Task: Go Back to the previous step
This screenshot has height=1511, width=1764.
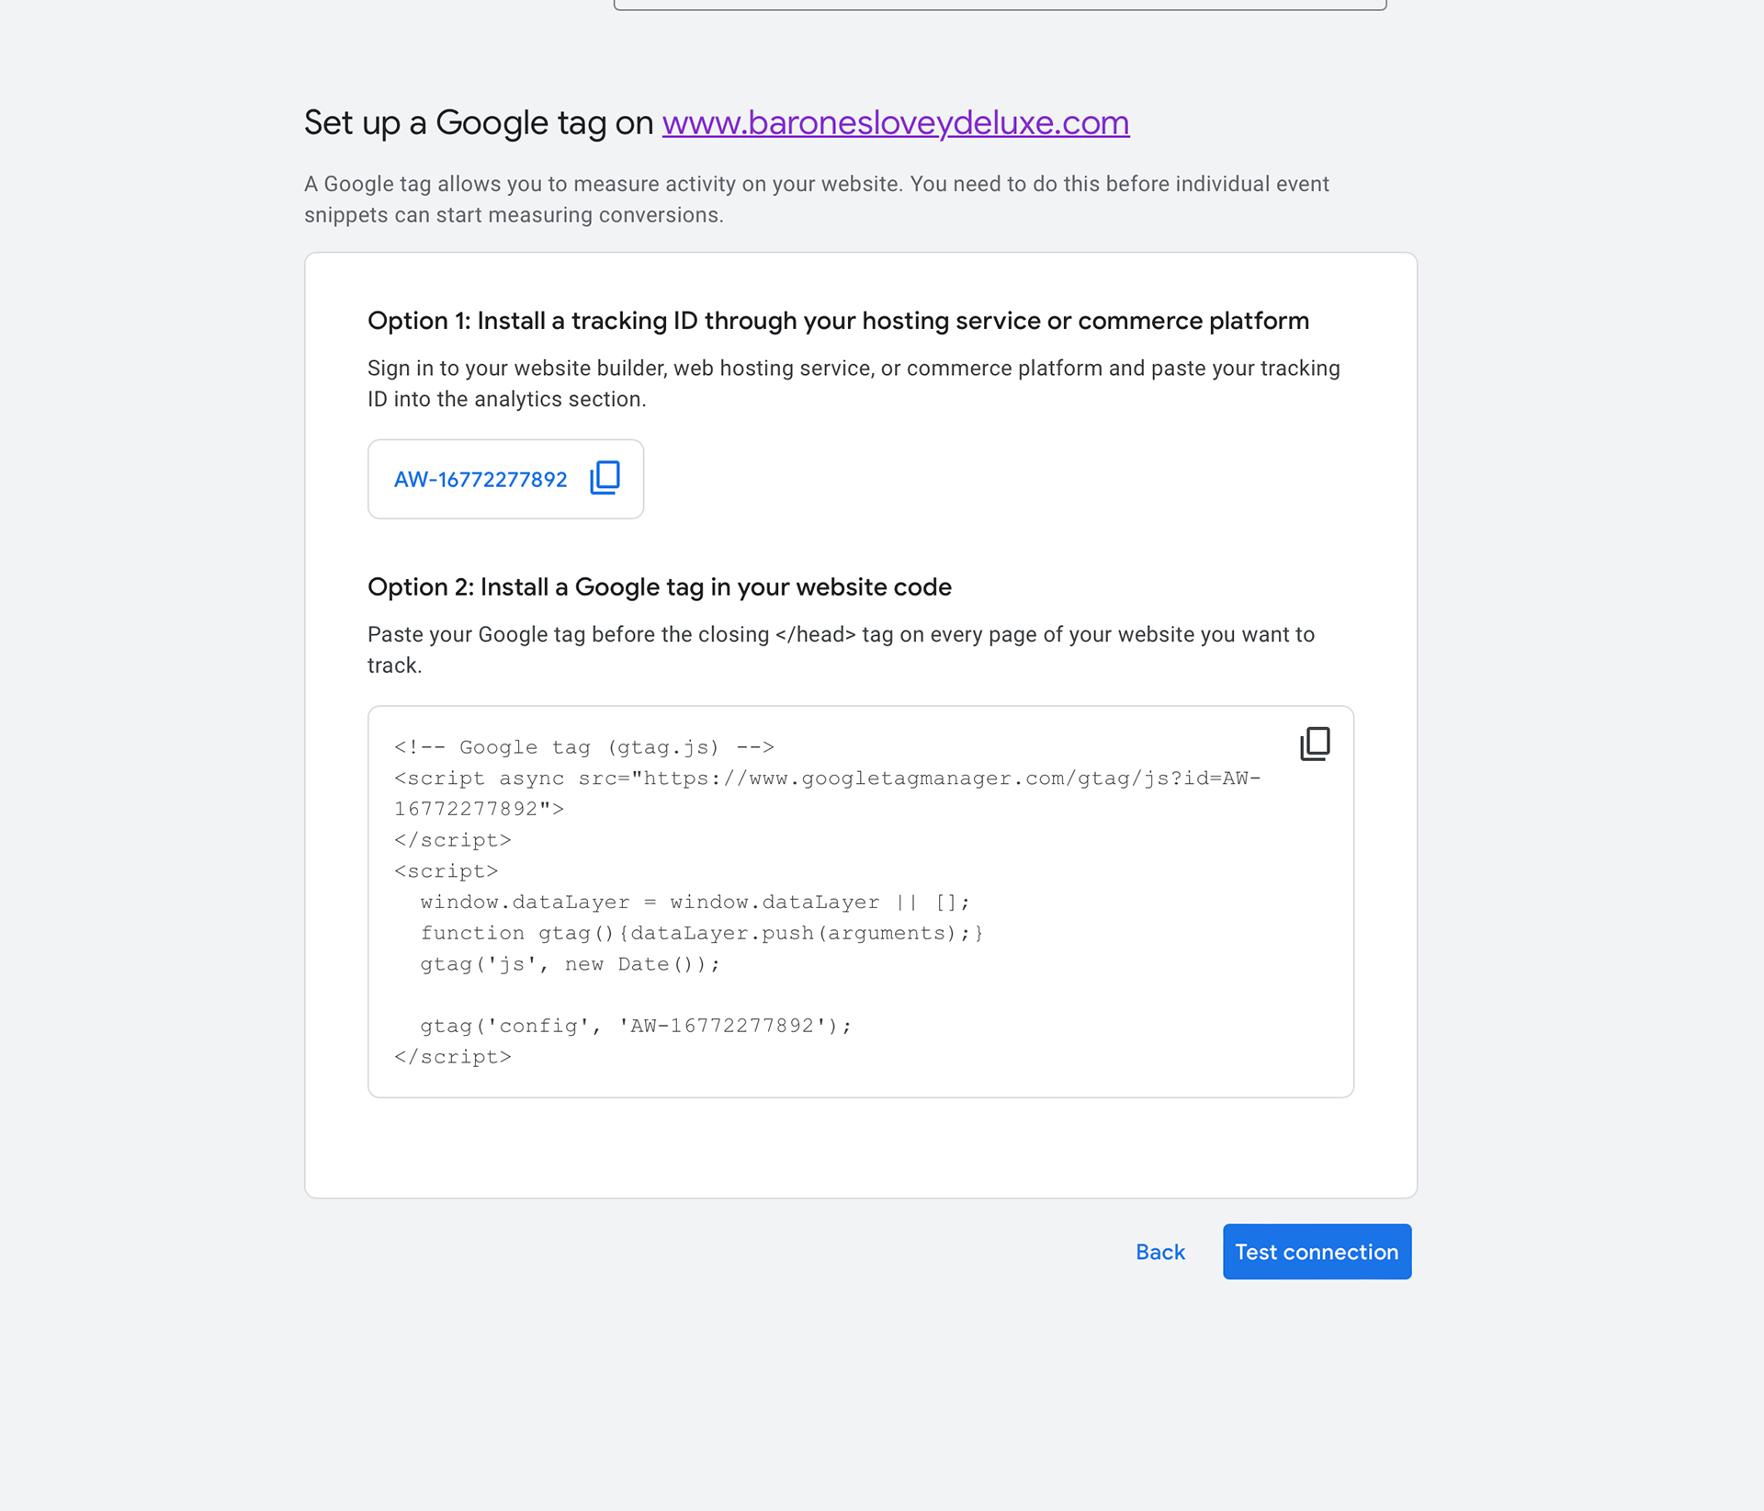Action: click(x=1159, y=1252)
